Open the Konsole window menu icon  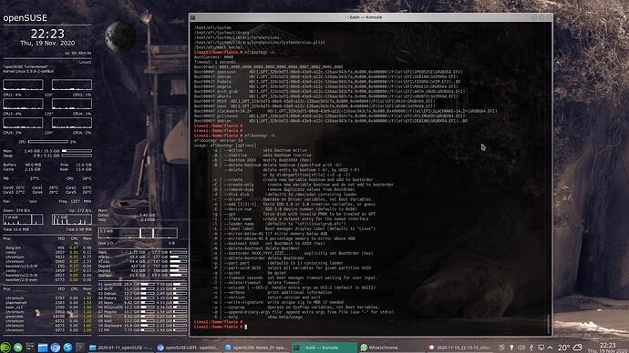pyautogui.click(x=193, y=17)
